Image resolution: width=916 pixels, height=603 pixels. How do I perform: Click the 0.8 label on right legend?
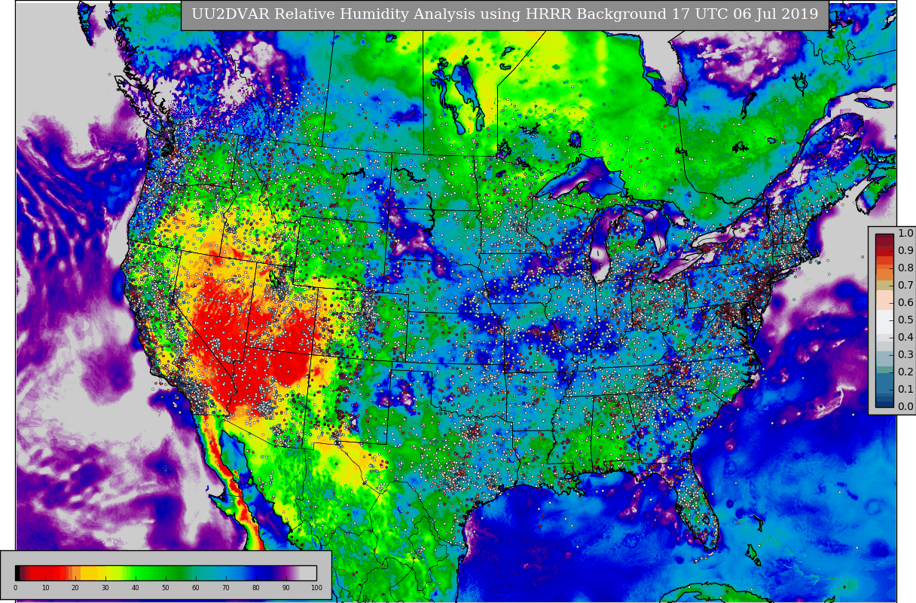coord(905,268)
